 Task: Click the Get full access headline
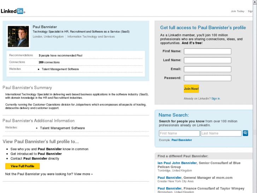pyautogui.click(x=203, y=28)
